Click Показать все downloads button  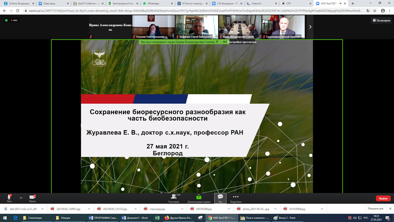pos(375,209)
